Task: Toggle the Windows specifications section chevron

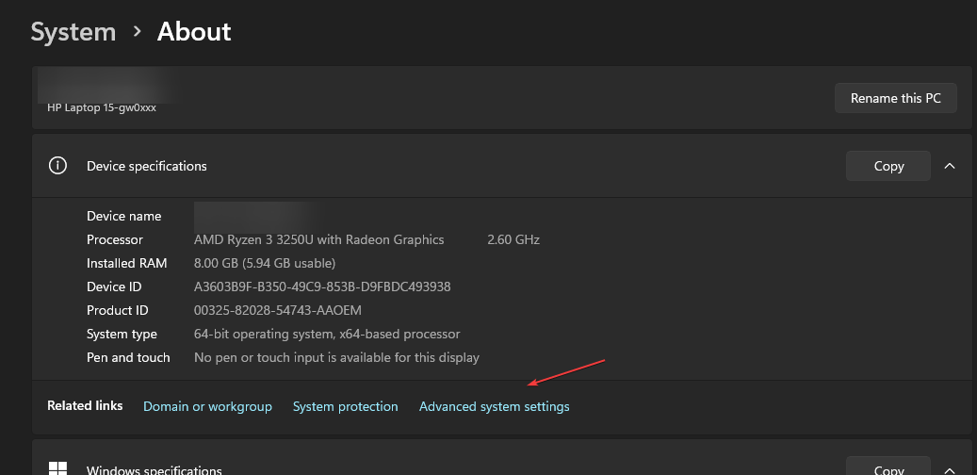Action: click(x=949, y=468)
